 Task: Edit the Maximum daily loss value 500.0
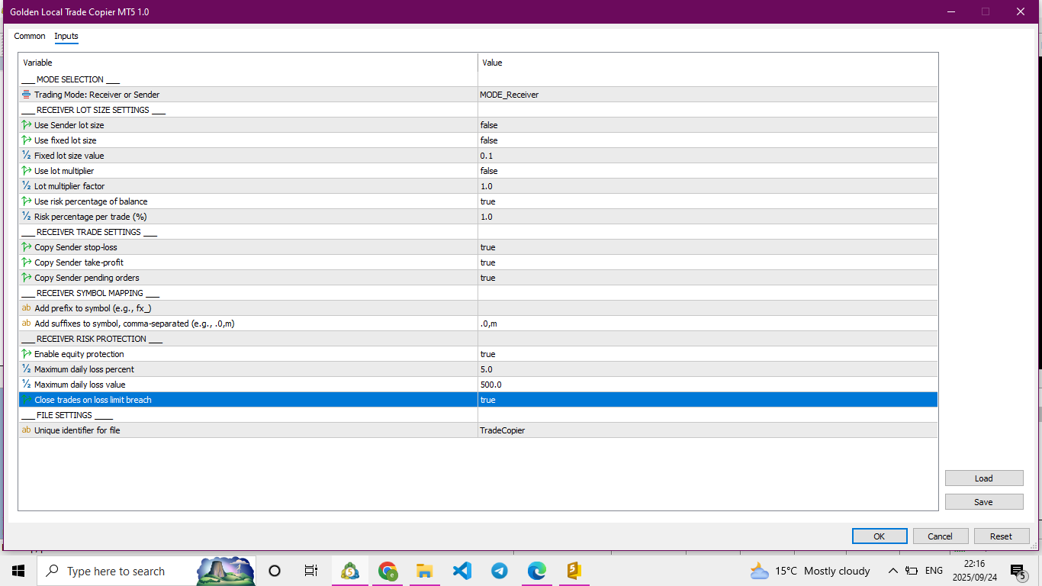[x=708, y=385]
